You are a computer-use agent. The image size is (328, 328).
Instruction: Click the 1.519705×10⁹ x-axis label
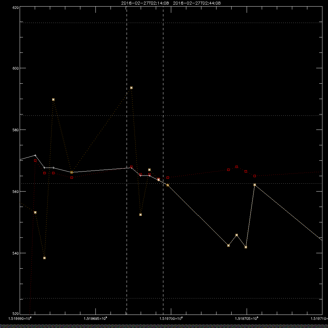tap(247, 318)
